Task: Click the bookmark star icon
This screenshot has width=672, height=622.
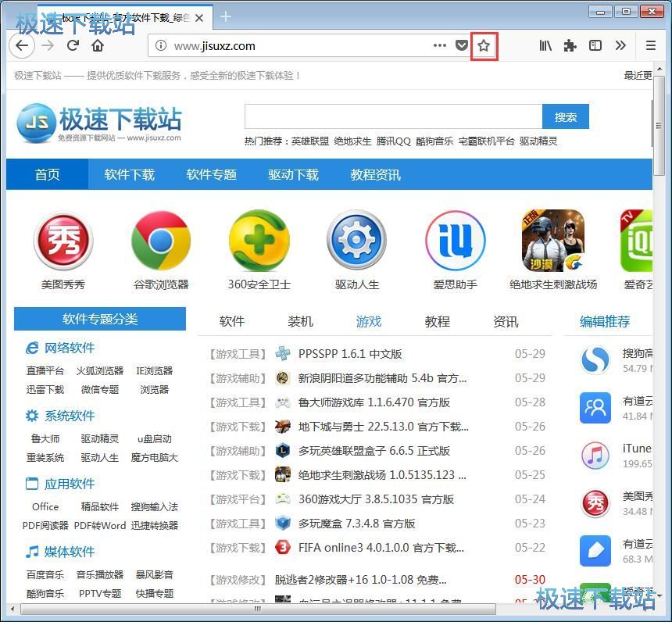Action: [x=484, y=46]
